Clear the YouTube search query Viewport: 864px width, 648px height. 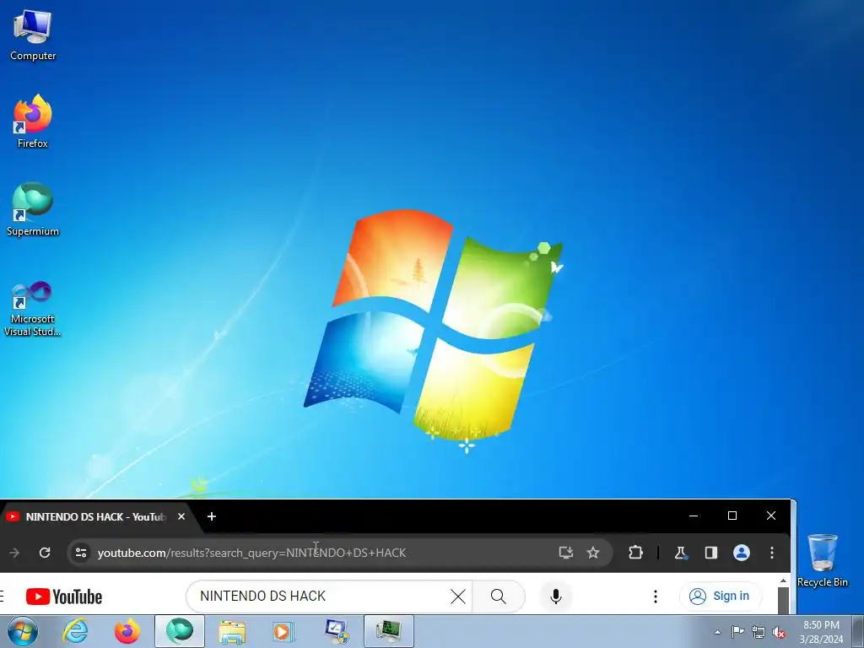pos(458,597)
